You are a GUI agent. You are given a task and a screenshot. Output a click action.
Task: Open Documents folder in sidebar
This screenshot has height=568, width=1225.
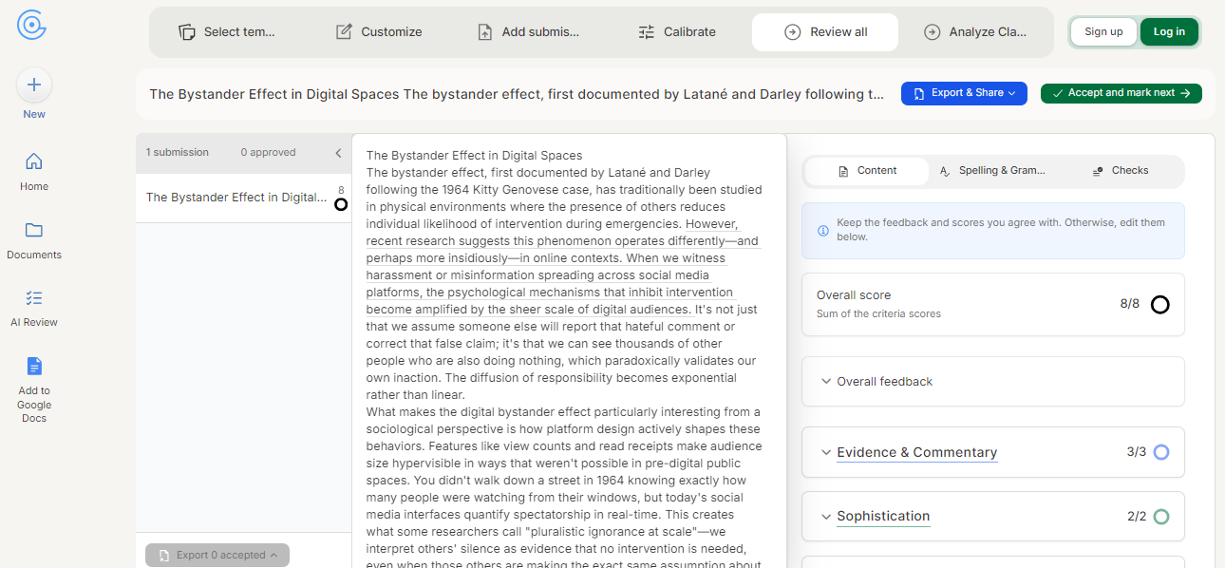(34, 240)
